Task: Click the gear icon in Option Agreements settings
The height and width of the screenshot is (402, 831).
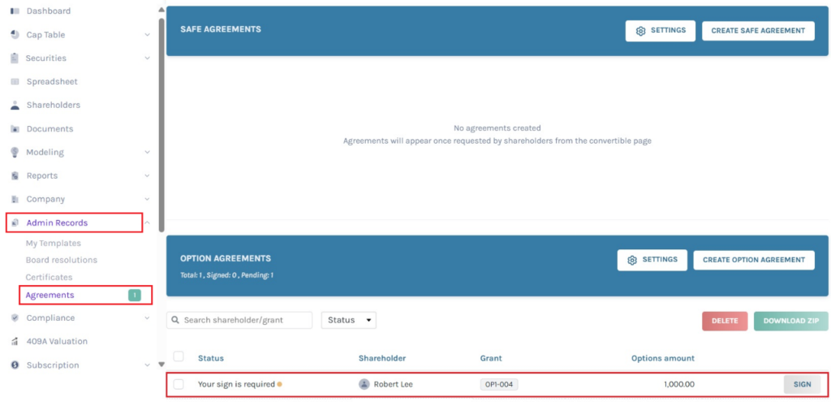Action: pyautogui.click(x=632, y=260)
